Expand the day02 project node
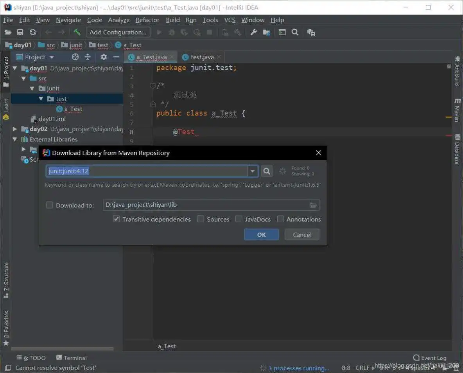The image size is (463, 373). [x=14, y=129]
